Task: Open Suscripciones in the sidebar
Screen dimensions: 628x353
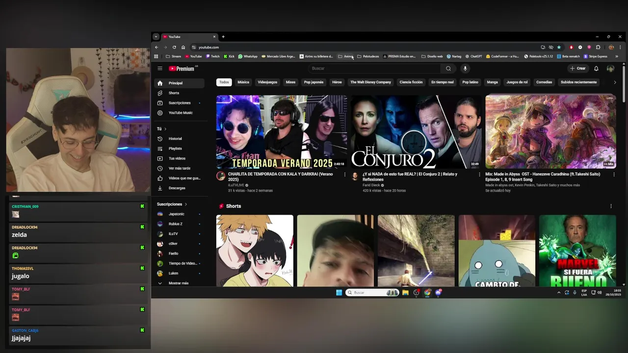Action: [179, 103]
